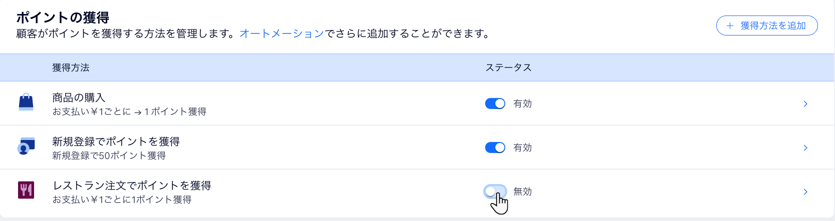This screenshot has width=835, height=221.
Task: Click the 新規登録で50ポイント獲得 description text
Action: [109, 155]
